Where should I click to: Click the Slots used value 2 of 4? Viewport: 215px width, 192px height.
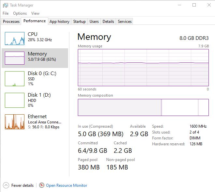tap(194, 132)
